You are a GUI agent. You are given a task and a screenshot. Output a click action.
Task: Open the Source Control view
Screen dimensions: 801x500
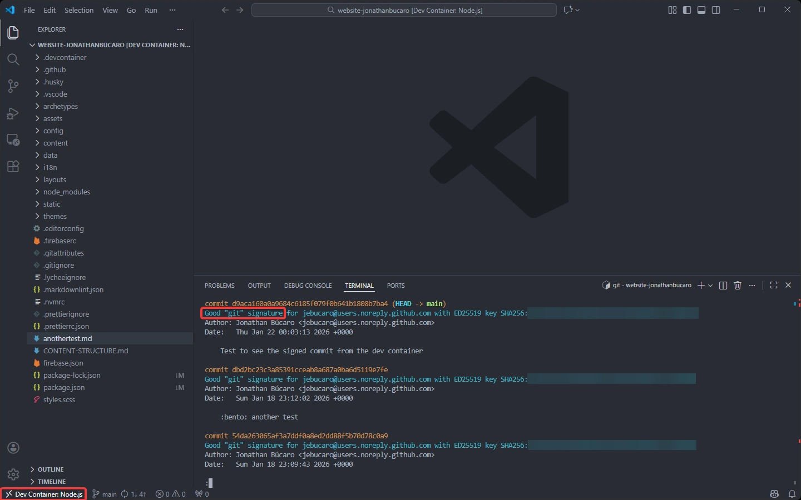pyautogui.click(x=13, y=86)
